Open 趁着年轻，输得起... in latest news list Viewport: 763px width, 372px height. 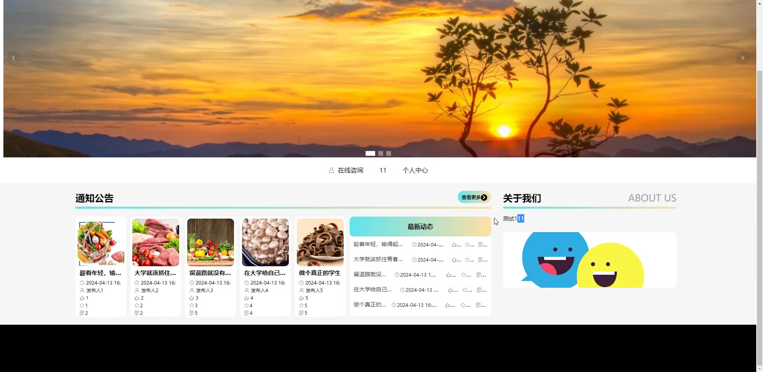click(378, 244)
